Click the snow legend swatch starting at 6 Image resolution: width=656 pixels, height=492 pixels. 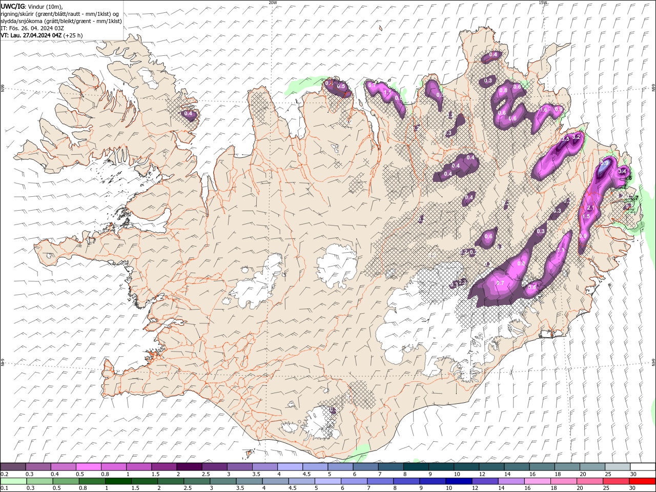click(x=365, y=467)
